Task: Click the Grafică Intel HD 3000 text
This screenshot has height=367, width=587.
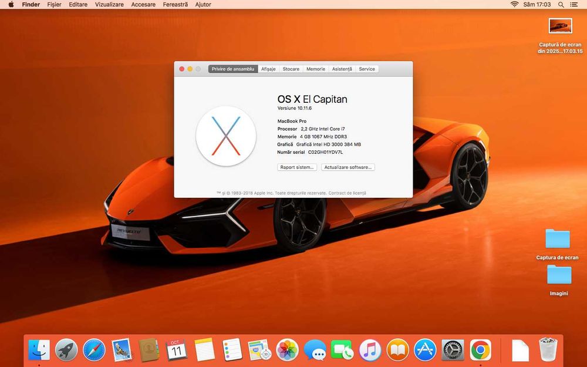Action: [x=328, y=144]
